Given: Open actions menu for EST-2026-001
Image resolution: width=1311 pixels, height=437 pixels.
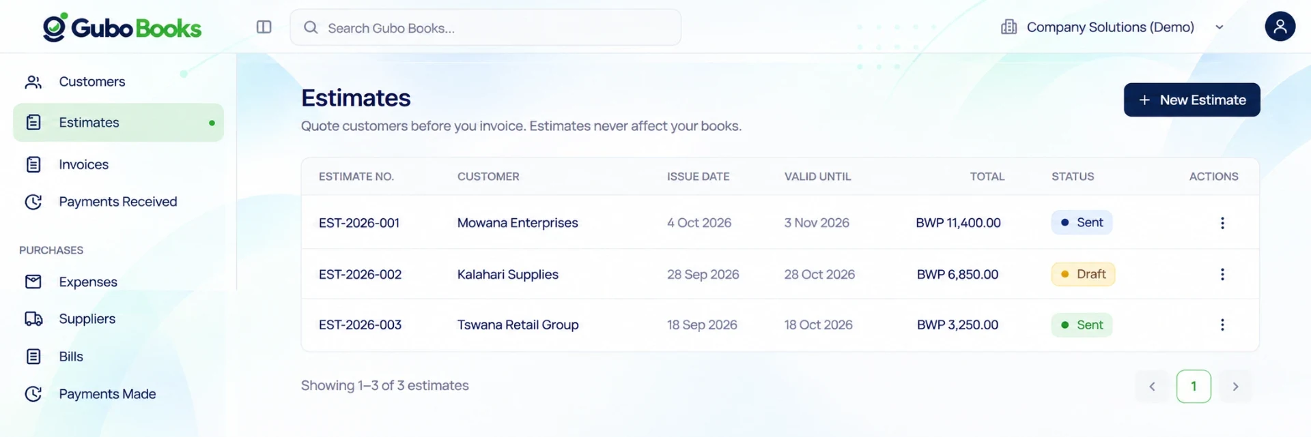Looking at the screenshot, I should click(x=1222, y=223).
